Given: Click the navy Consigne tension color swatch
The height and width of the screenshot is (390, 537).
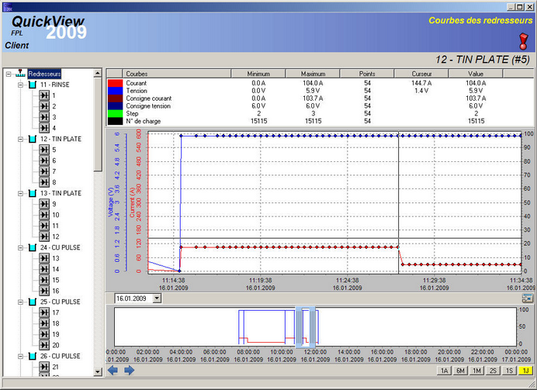Looking at the screenshot, I should [x=115, y=106].
